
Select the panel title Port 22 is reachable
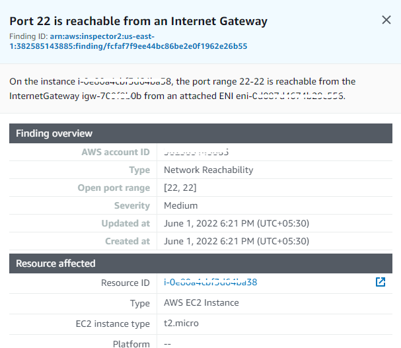click(138, 21)
